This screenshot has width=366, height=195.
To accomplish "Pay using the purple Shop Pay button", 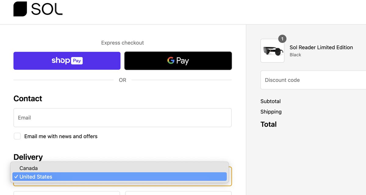I will pos(67,61).
